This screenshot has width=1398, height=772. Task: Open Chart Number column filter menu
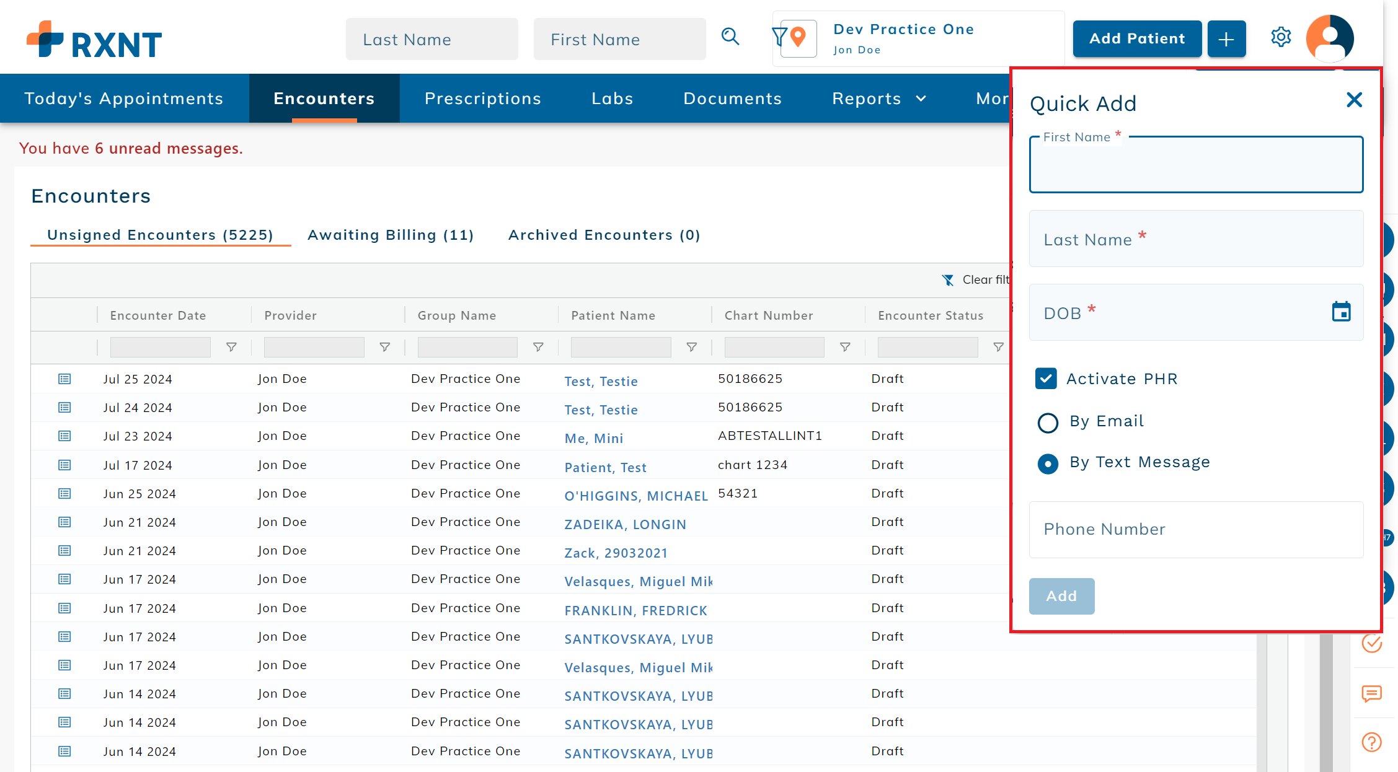[844, 347]
